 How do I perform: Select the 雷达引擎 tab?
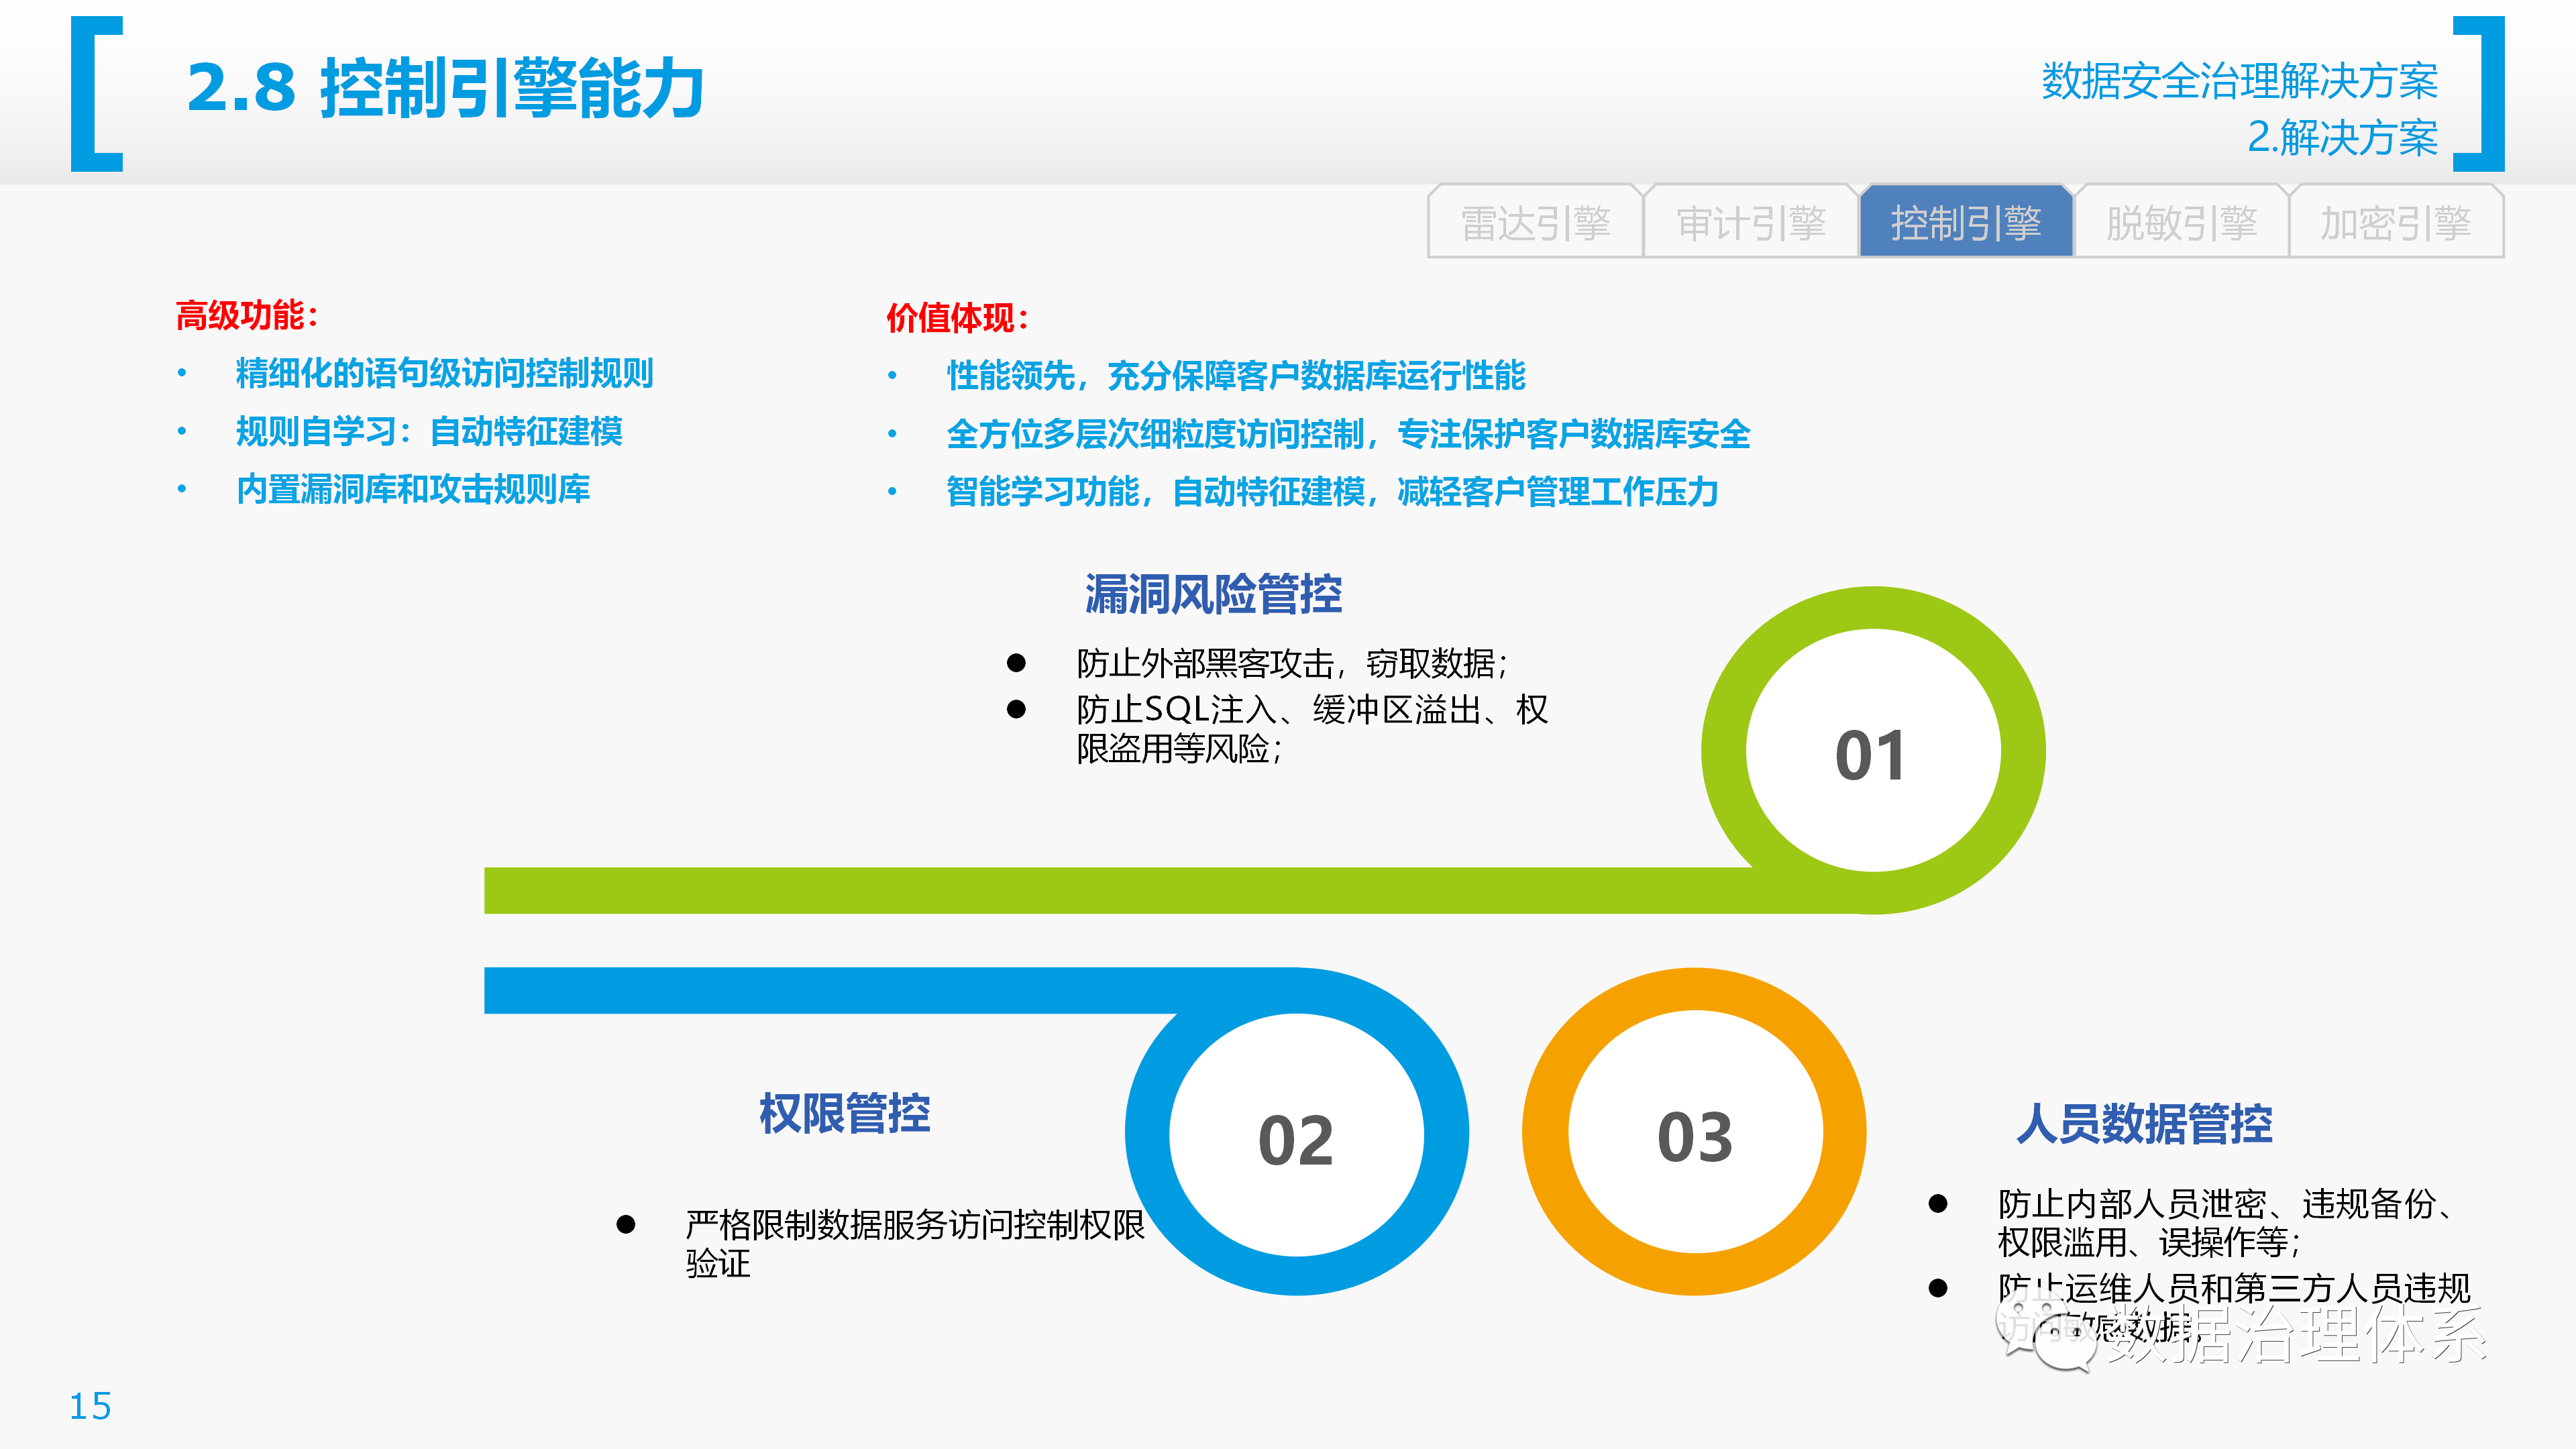(x=1535, y=222)
